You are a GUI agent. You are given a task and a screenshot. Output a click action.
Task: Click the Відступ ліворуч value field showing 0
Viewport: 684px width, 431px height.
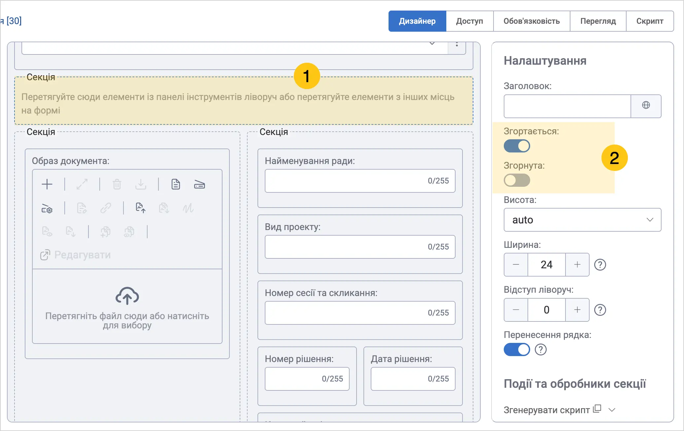[547, 310]
